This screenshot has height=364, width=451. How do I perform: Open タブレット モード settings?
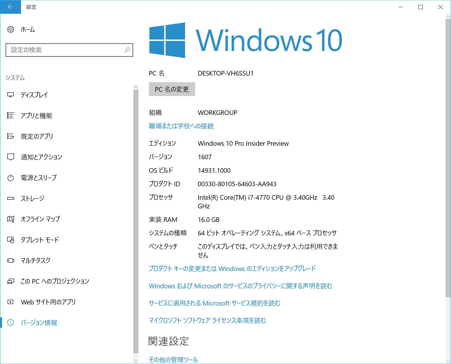[x=11, y=240]
